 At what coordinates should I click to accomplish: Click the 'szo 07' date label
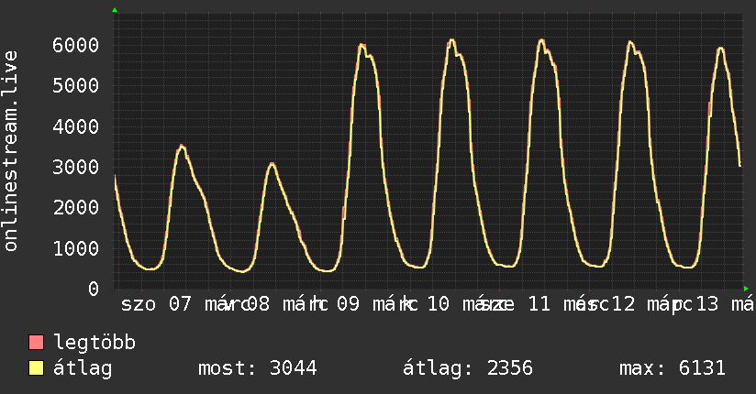[x=156, y=304]
